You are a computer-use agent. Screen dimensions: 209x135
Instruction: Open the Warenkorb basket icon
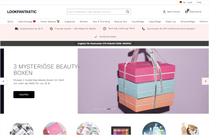point(187,12)
